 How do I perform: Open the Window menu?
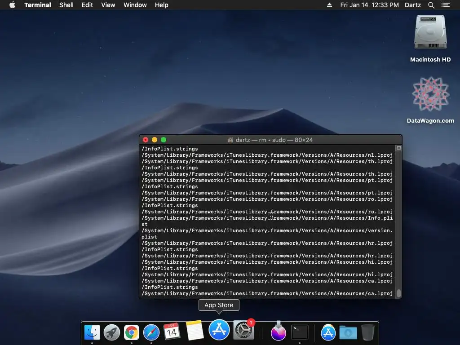pyautogui.click(x=135, y=5)
